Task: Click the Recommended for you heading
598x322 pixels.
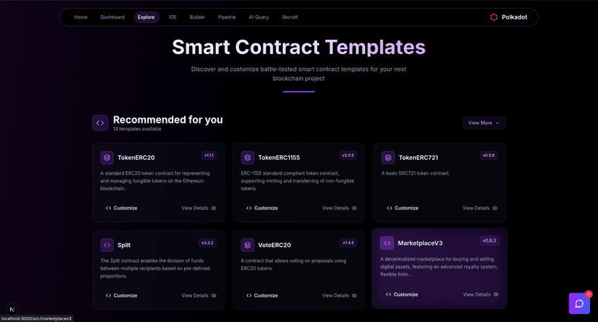Action: [168, 120]
